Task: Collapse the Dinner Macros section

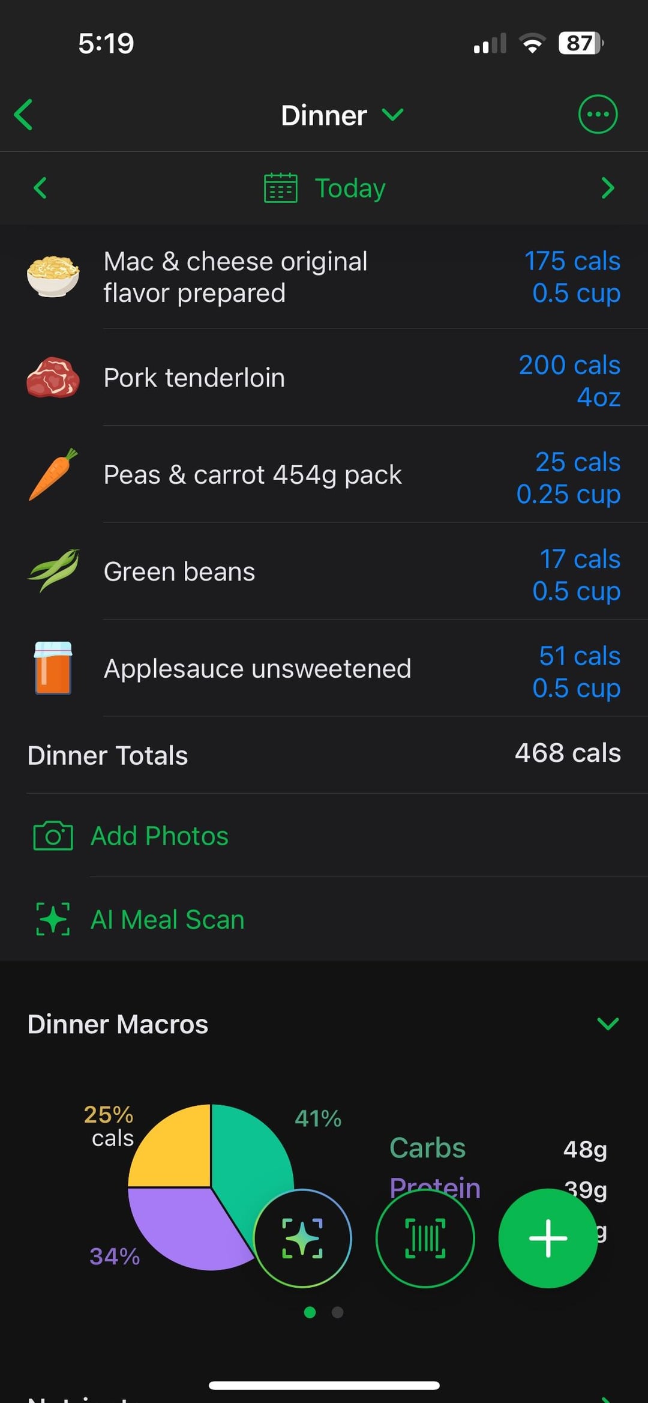Action: tap(607, 1024)
